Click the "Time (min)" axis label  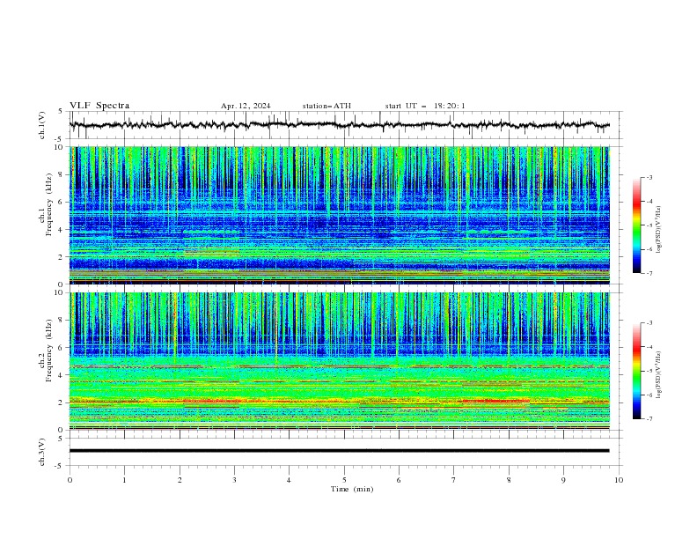[x=352, y=489]
